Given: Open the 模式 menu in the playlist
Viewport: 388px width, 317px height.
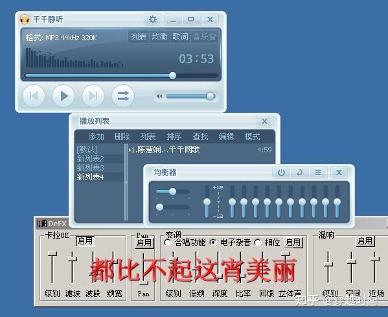Looking at the screenshot, I should tap(252, 136).
